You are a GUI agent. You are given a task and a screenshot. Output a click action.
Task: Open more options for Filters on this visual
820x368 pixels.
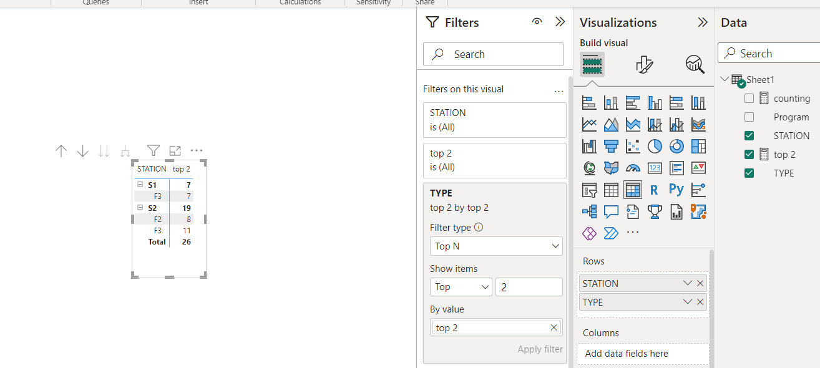click(x=559, y=90)
